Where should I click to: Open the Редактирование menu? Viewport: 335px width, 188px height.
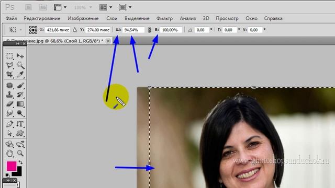[42, 19]
